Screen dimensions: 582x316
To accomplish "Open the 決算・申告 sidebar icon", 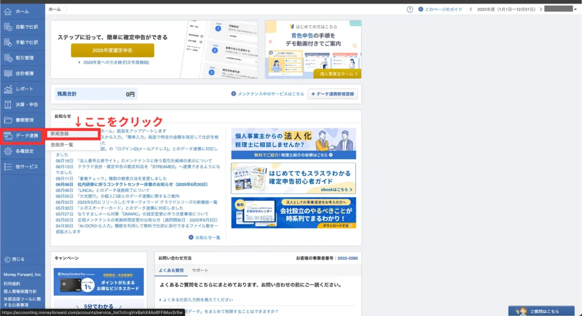I will click(8, 104).
